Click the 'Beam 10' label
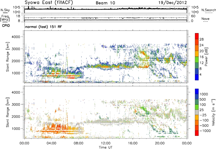The image size is (216, 149). tap(105, 3)
